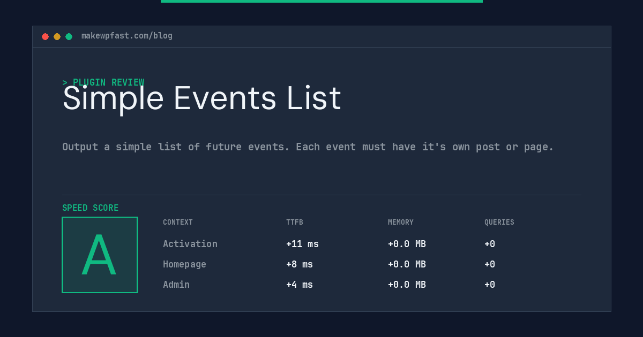
Task: Click the makewpfast.com/blog address text
Action: point(127,36)
